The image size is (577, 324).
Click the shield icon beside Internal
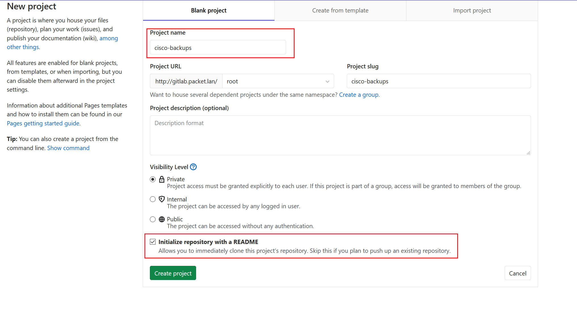(162, 199)
